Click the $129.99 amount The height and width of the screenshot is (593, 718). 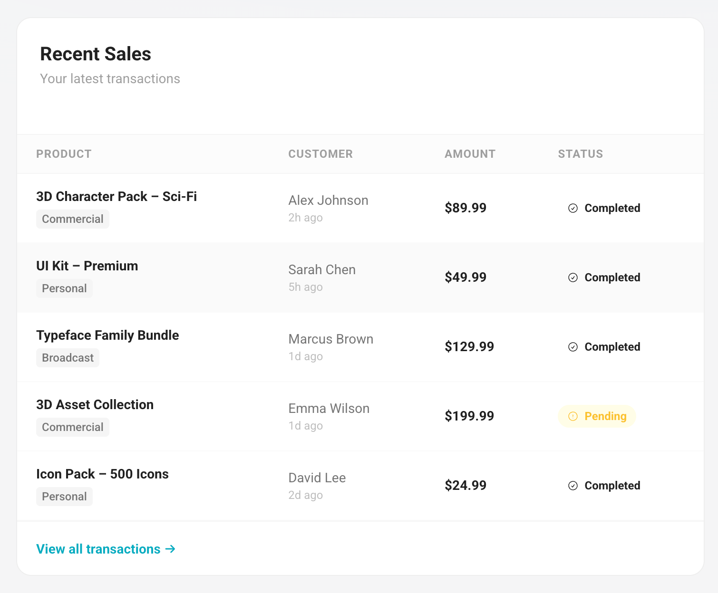coord(469,347)
